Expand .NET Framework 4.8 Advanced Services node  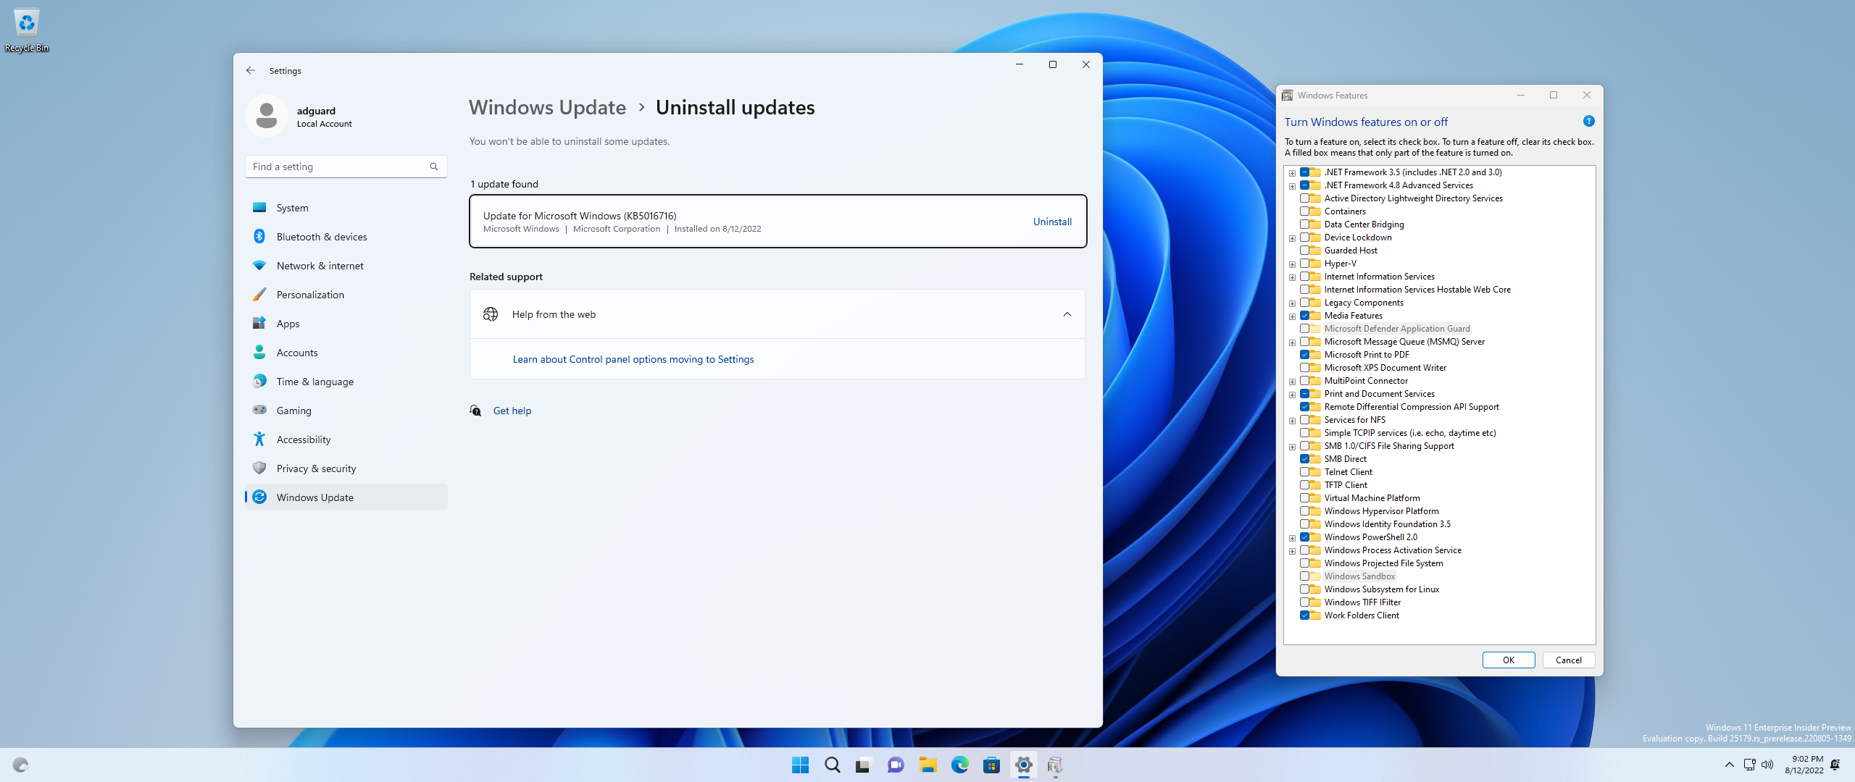pyautogui.click(x=1292, y=186)
